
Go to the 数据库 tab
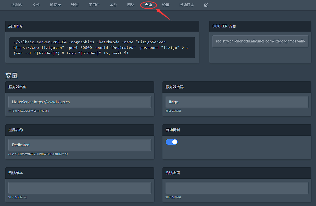coord(56,5)
